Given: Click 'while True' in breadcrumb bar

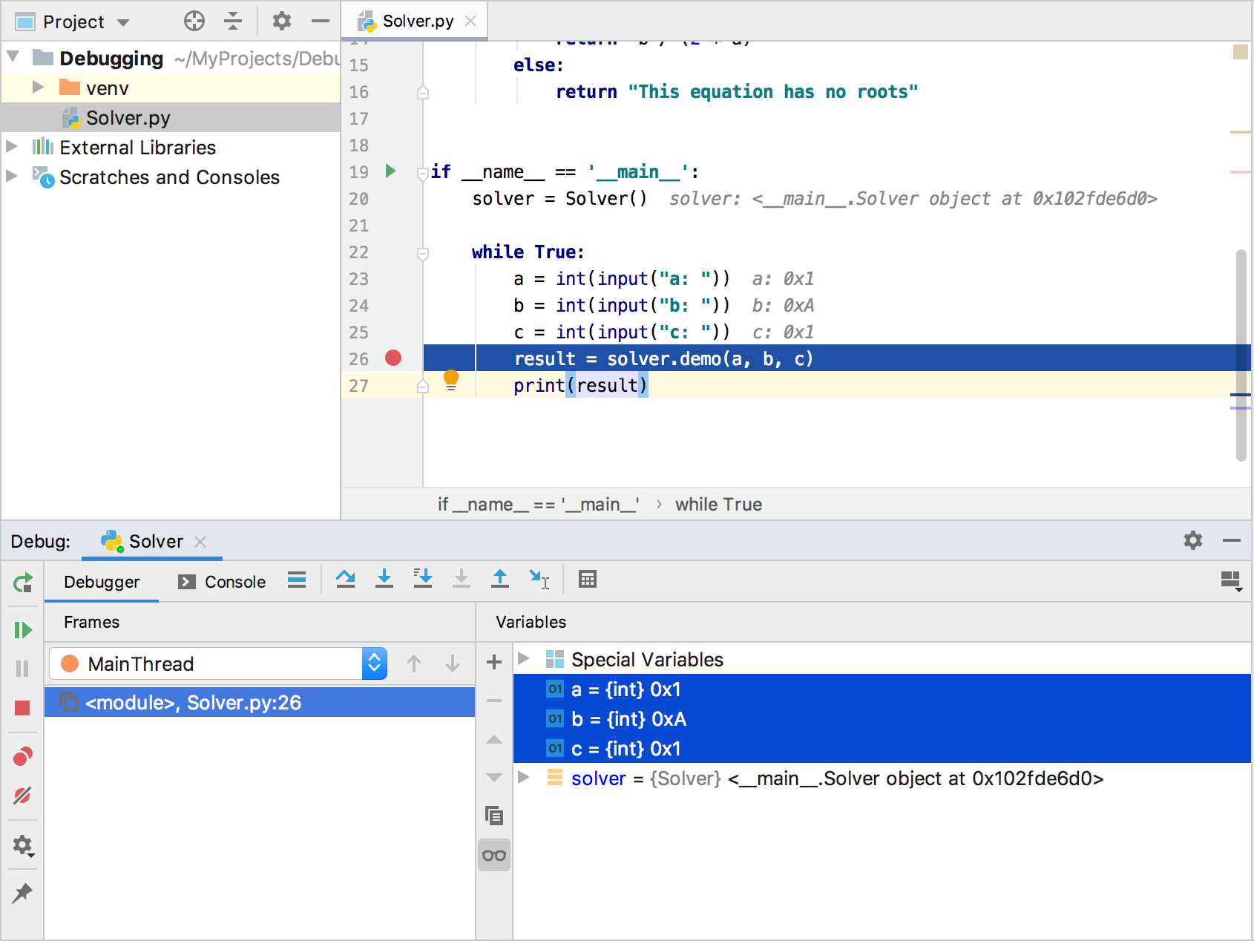Looking at the screenshot, I should [x=718, y=505].
